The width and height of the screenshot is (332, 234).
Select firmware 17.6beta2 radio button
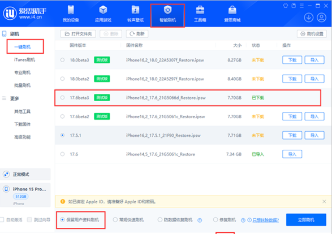point(62,116)
